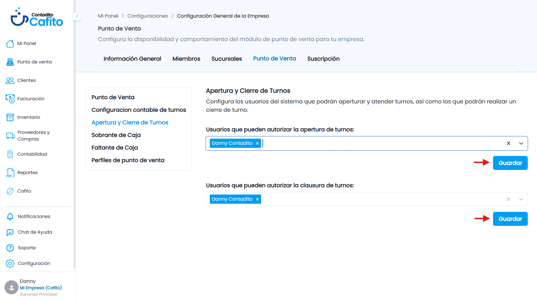Clear all apertura de turnos users
This screenshot has width=537, height=301.
[508, 143]
